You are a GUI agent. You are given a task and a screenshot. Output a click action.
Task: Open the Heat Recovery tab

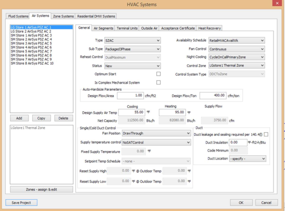209,28
